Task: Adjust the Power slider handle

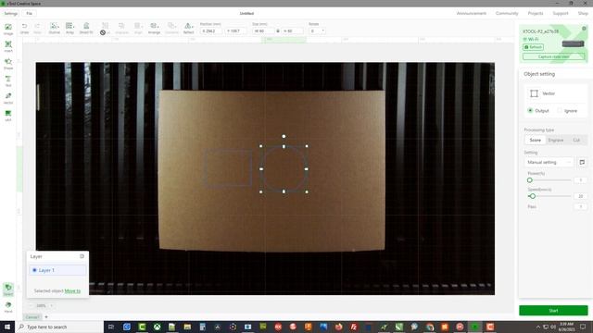Action: (x=530, y=180)
